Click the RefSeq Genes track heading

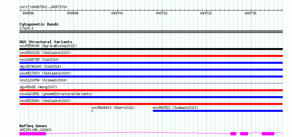(33, 126)
